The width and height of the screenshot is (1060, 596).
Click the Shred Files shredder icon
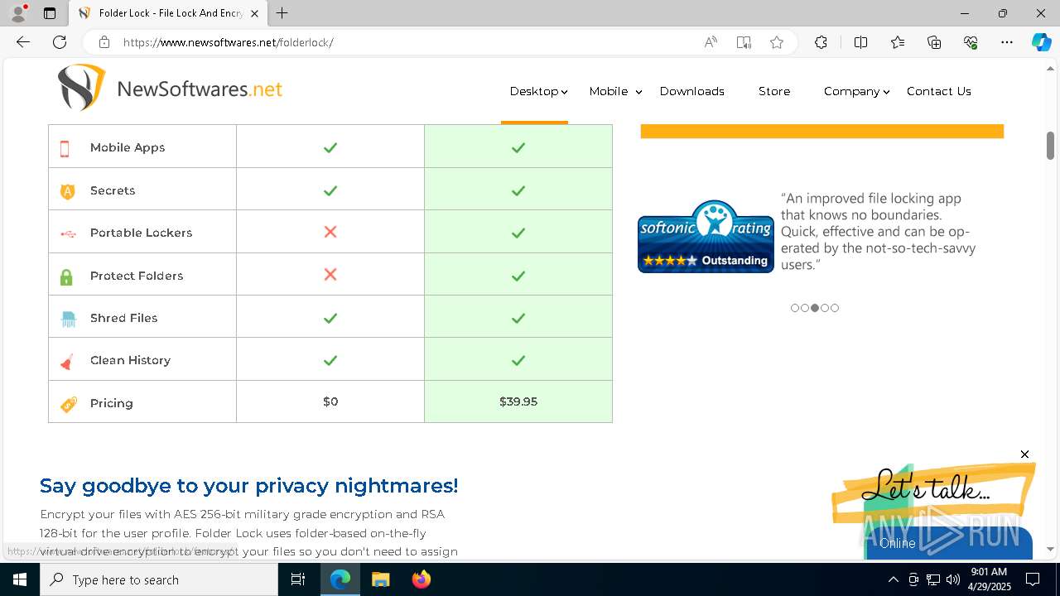click(68, 319)
